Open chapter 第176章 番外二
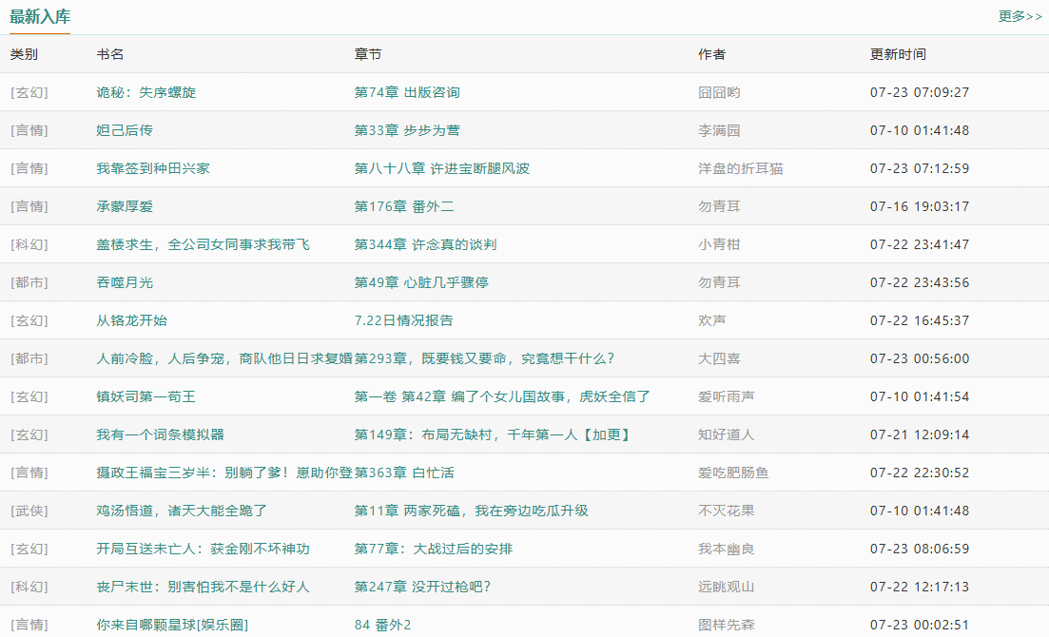This screenshot has width=1049, height=637. tap(404, 206)
